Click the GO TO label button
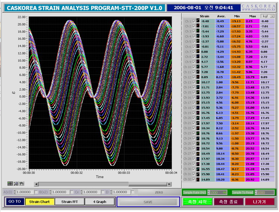The image size is (279, 212). (15, 202)
